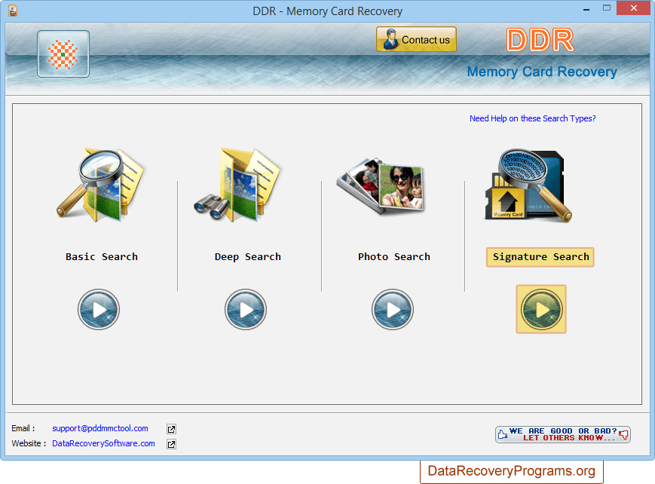Click the orange dotted logo icon in header

(63, 54)
